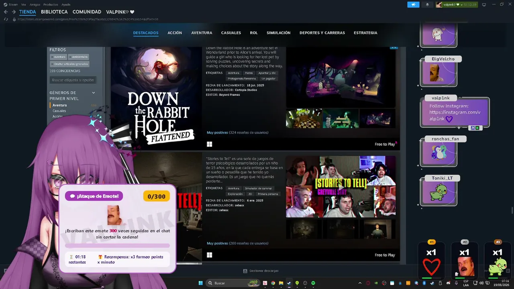The image size is (514, 289).
Task: Open the Ver menu
Action: pos(23,4)
